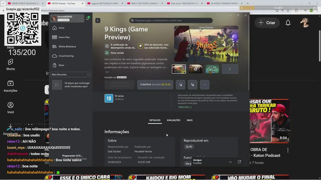Open Inscrições in YouTube sidebar
The image size is (321, 180).
click(x=11, y=86)
